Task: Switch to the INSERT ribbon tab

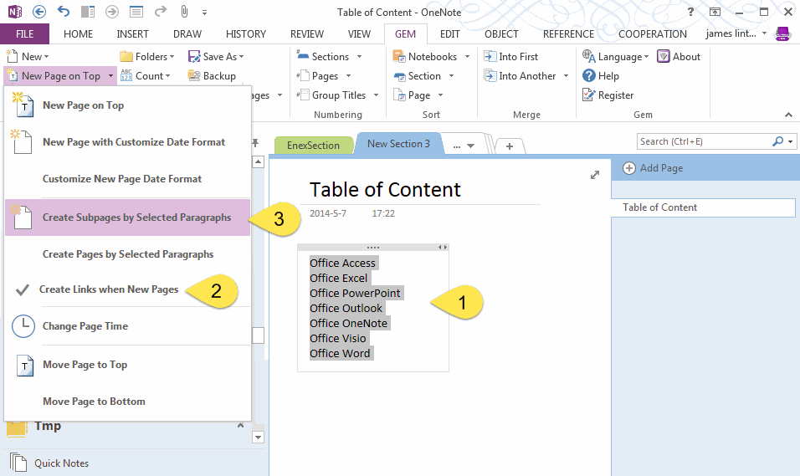Action: pyautogui.click(x=133, y=33)
